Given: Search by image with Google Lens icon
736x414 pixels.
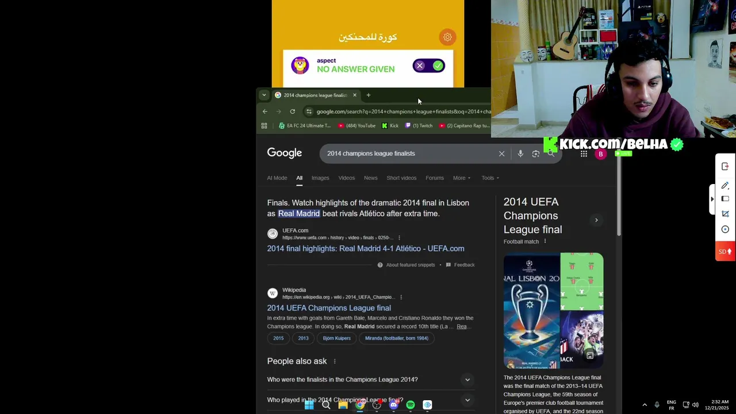Looking at the screenshot, I should (535, 154).
